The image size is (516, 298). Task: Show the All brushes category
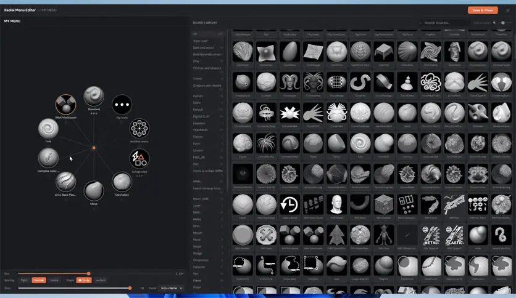(208, 34)
